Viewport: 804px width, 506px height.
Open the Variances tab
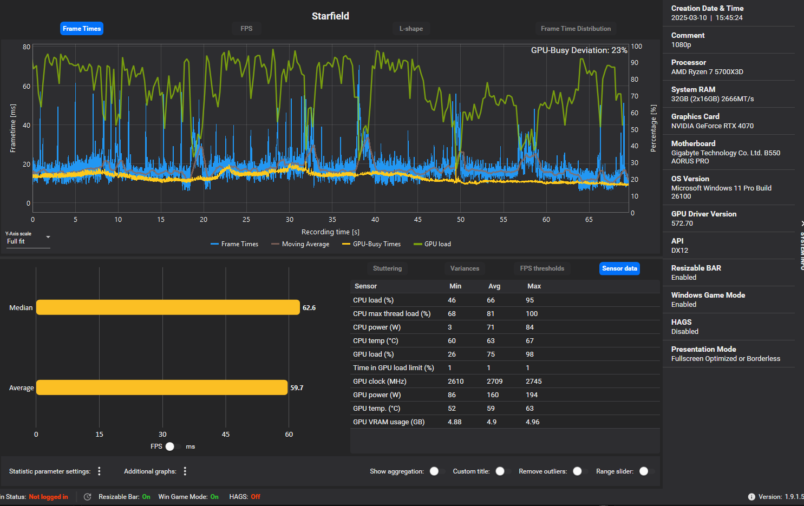(x=465, y=268)
